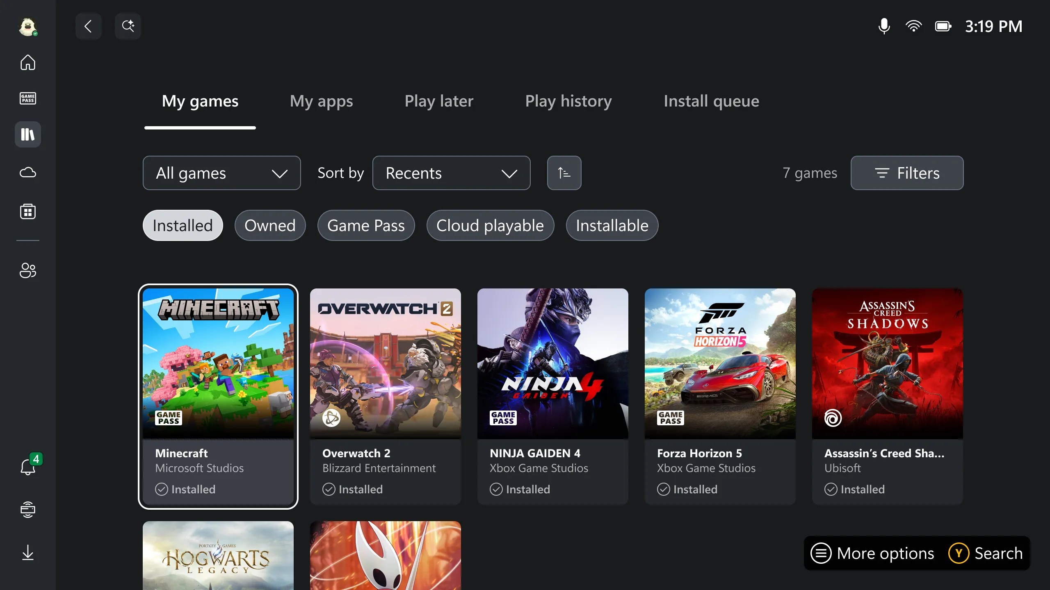
Task: Open the Home section in the sidebar
Action: (x=27, y=62)
